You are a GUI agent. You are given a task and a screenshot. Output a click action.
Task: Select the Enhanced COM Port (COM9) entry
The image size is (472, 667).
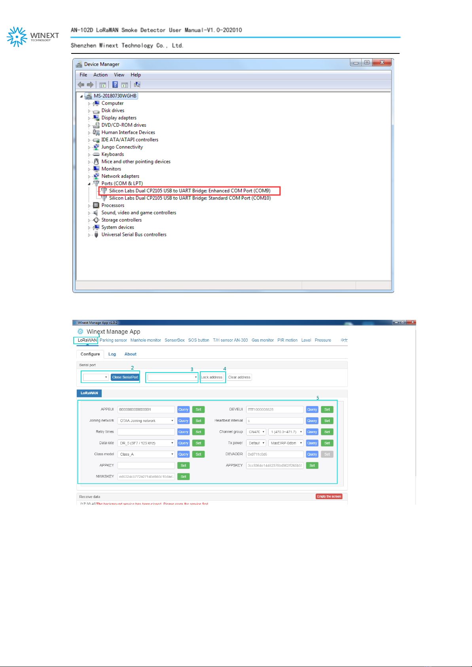click(190, 191)
